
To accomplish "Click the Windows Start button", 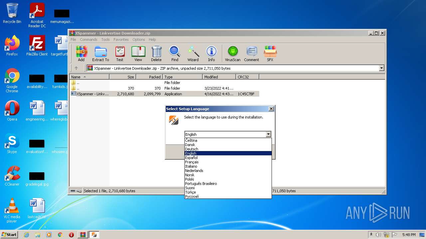I will point(9,234).
